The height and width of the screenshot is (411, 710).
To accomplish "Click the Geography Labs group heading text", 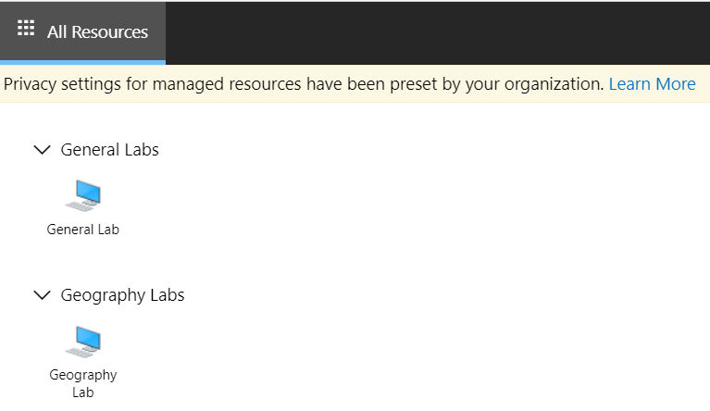I will [x=122, y=295].
